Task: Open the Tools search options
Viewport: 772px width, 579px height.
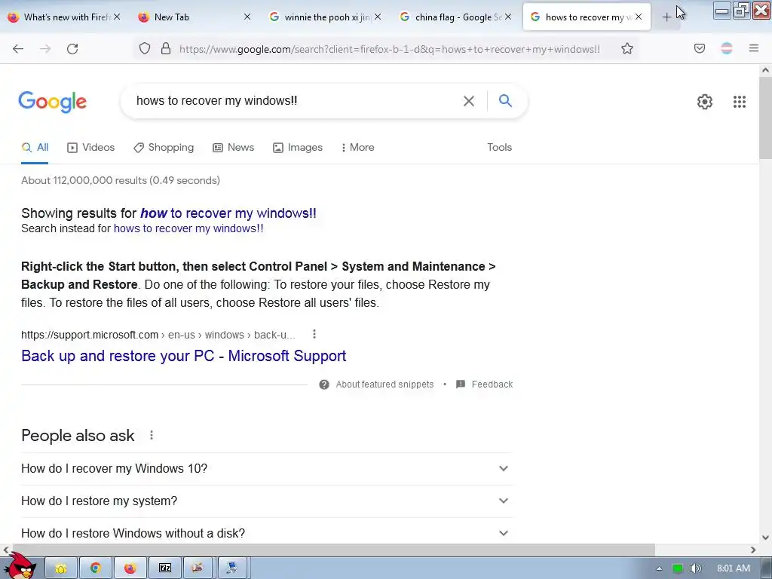Action: click(x=499, y=147)
